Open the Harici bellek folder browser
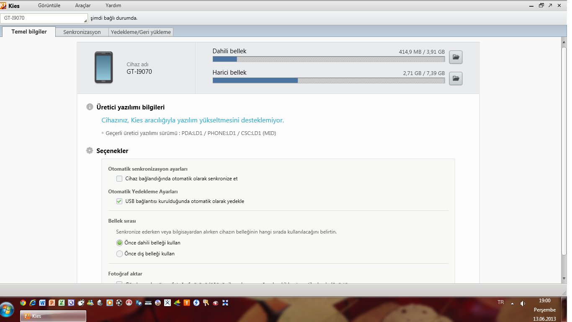The width and height of the screenshot is (572, 322). 456,78
